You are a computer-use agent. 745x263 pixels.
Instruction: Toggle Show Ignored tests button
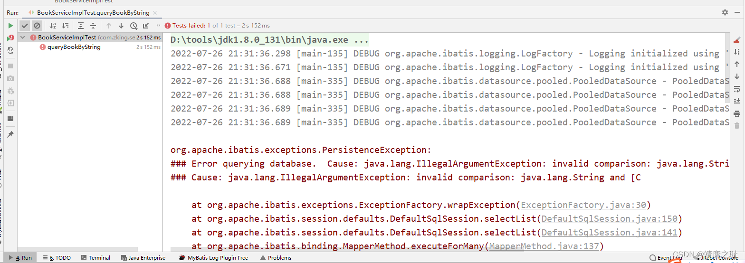[37, 26]
